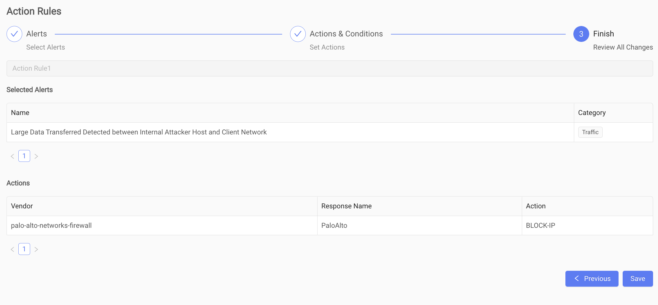Click the Set Actions subtitle
The width and height of the screenshot is (658, 305).
coord(327,47)
